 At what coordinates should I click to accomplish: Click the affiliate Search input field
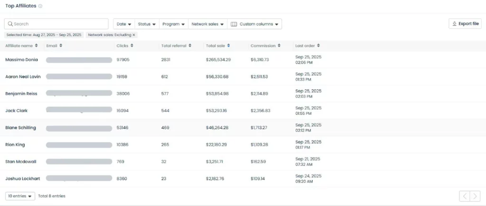coord(56,24)
